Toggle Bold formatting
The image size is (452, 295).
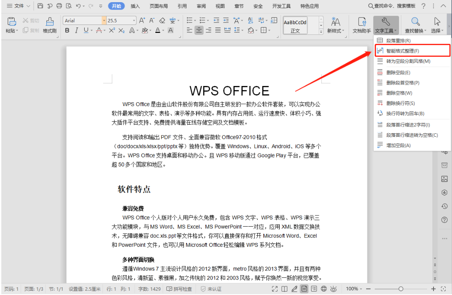click(x=67, y=31)
